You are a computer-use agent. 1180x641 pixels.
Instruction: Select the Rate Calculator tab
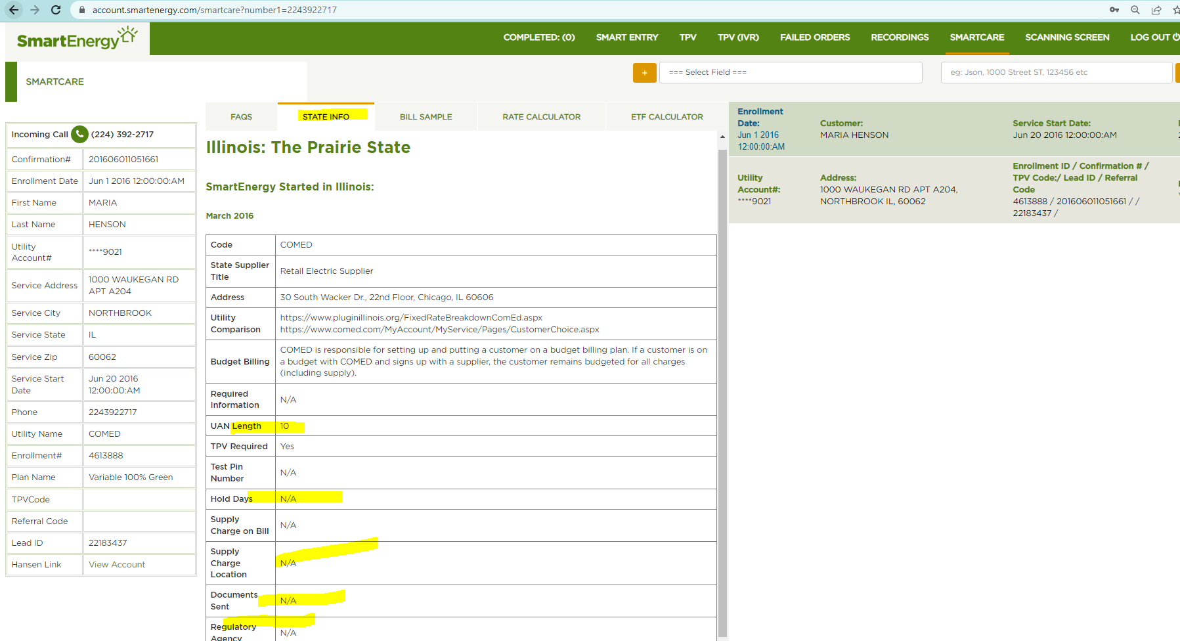[541, 117]
